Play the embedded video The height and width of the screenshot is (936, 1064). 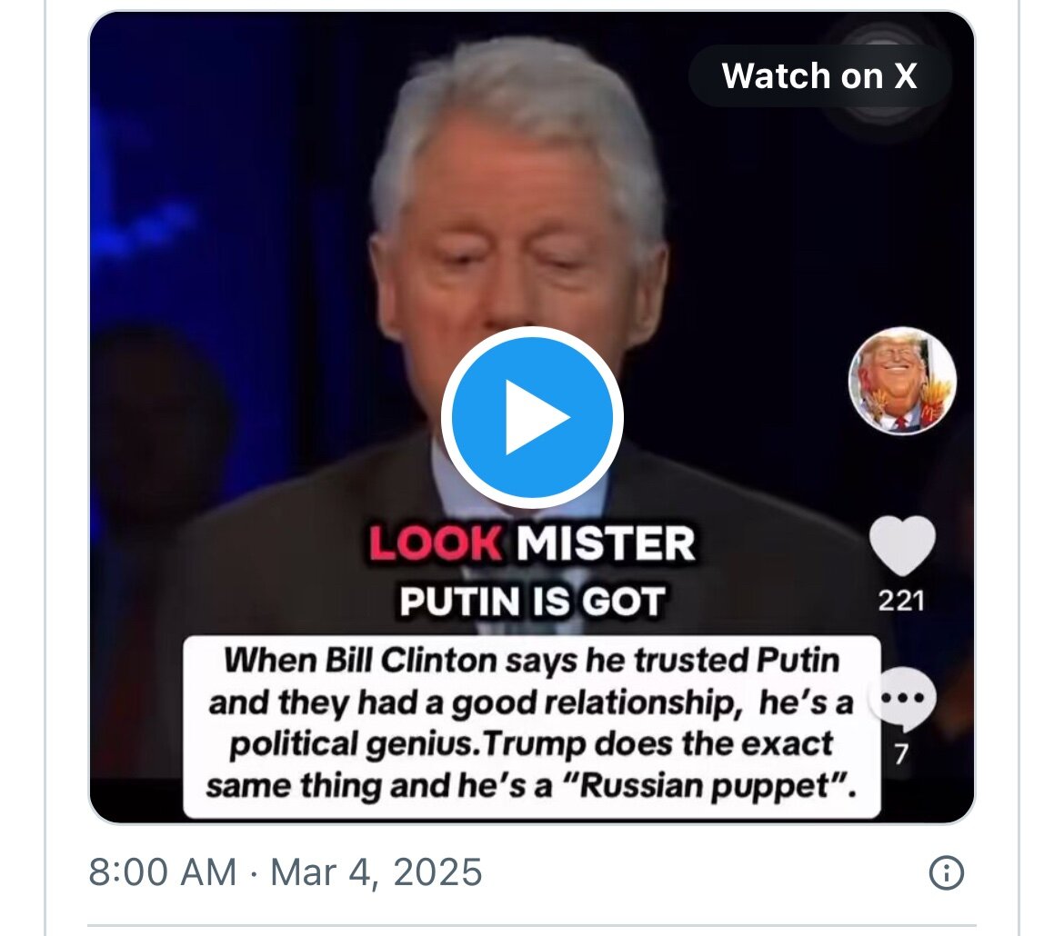click(532, 417)
